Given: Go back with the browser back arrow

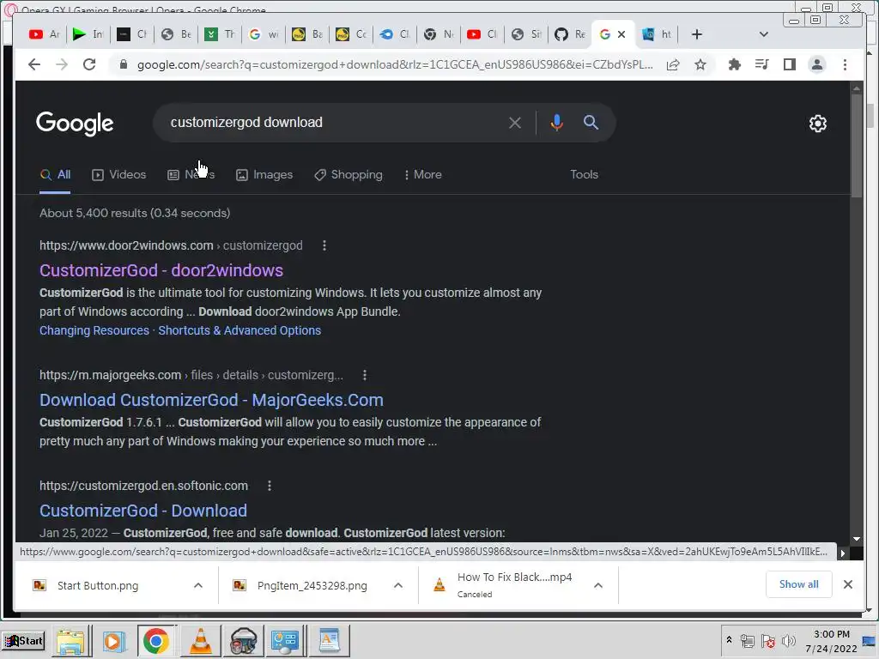Looking at the screenshot, I should coord(34,64).
